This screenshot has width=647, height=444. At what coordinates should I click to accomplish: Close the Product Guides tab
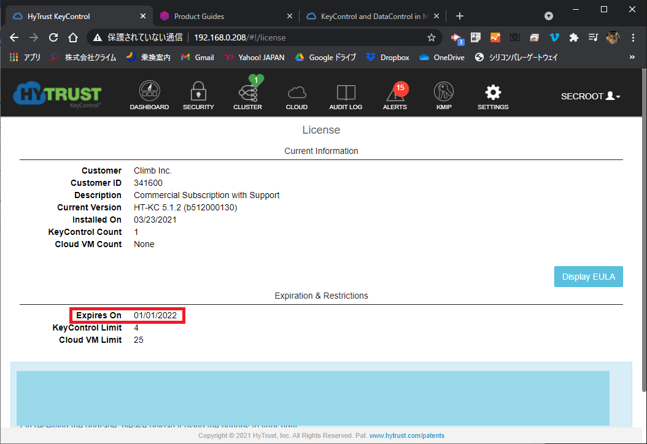(x=290, y=16)
